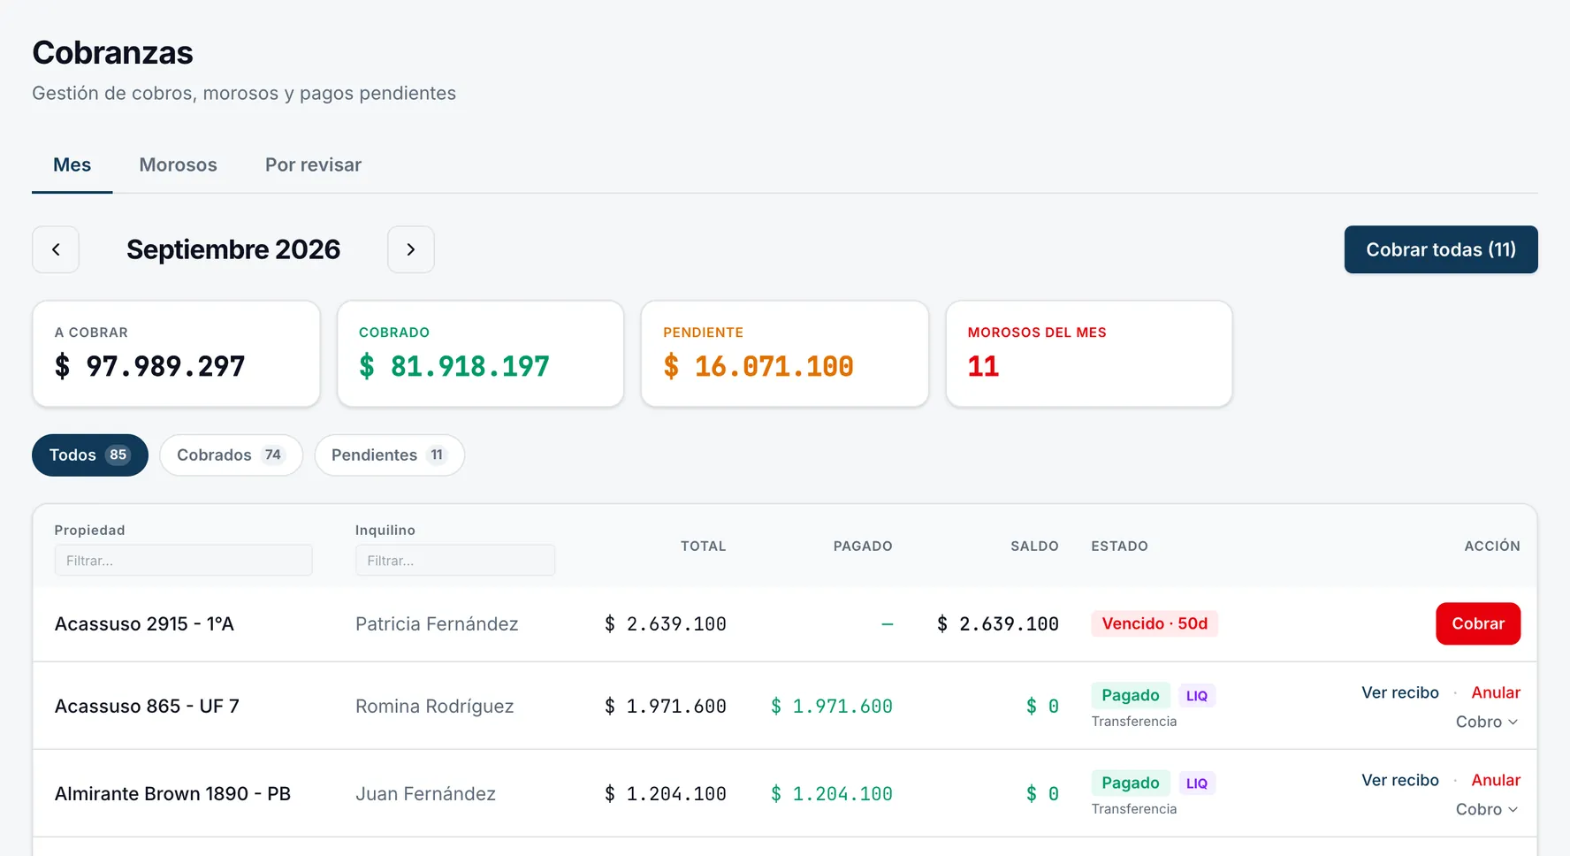The image size is (1570, 856).
Task: Click the PAGADO column header
Action: click(x=863, y=546)
